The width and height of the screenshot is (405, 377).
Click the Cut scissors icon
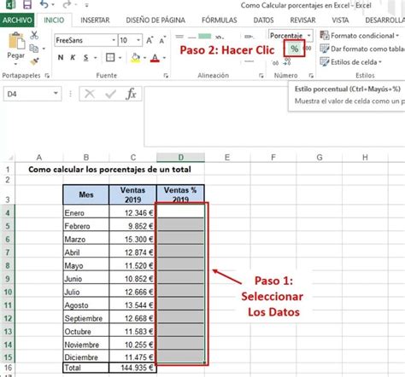pyautogui.click(x=34, y=35)
